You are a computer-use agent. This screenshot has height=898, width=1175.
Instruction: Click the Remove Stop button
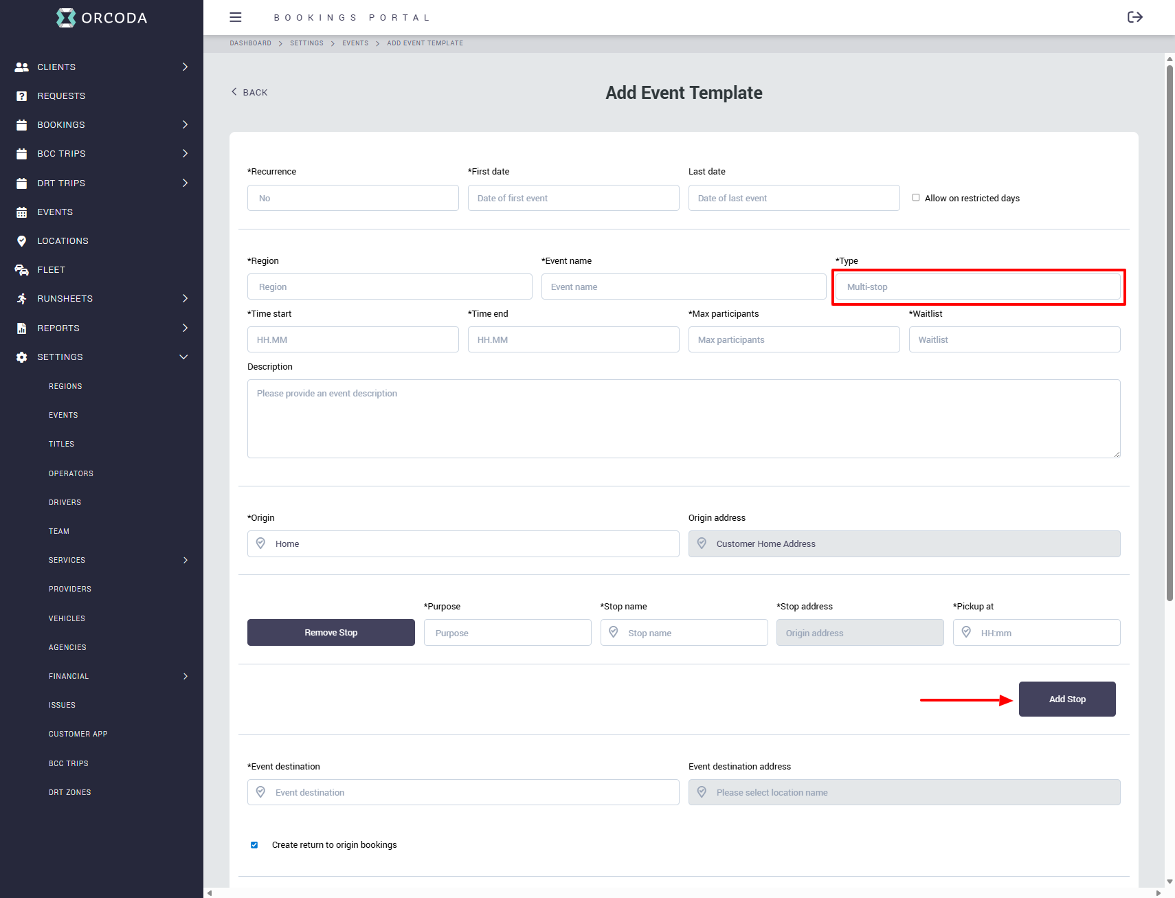(331, 633)
